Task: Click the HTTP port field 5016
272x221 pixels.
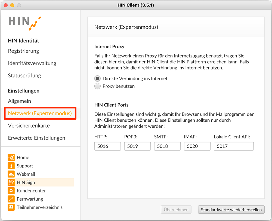Action: (x=107, y=146)
